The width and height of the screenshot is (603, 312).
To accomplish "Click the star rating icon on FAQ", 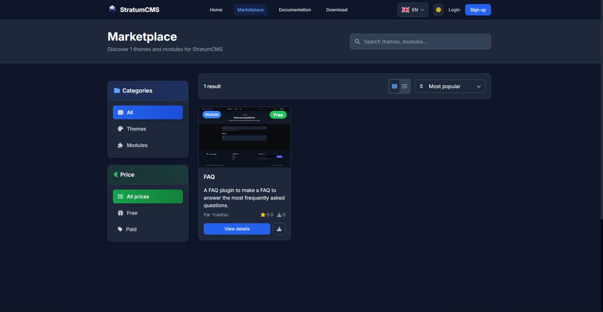I will coord(263,215).
